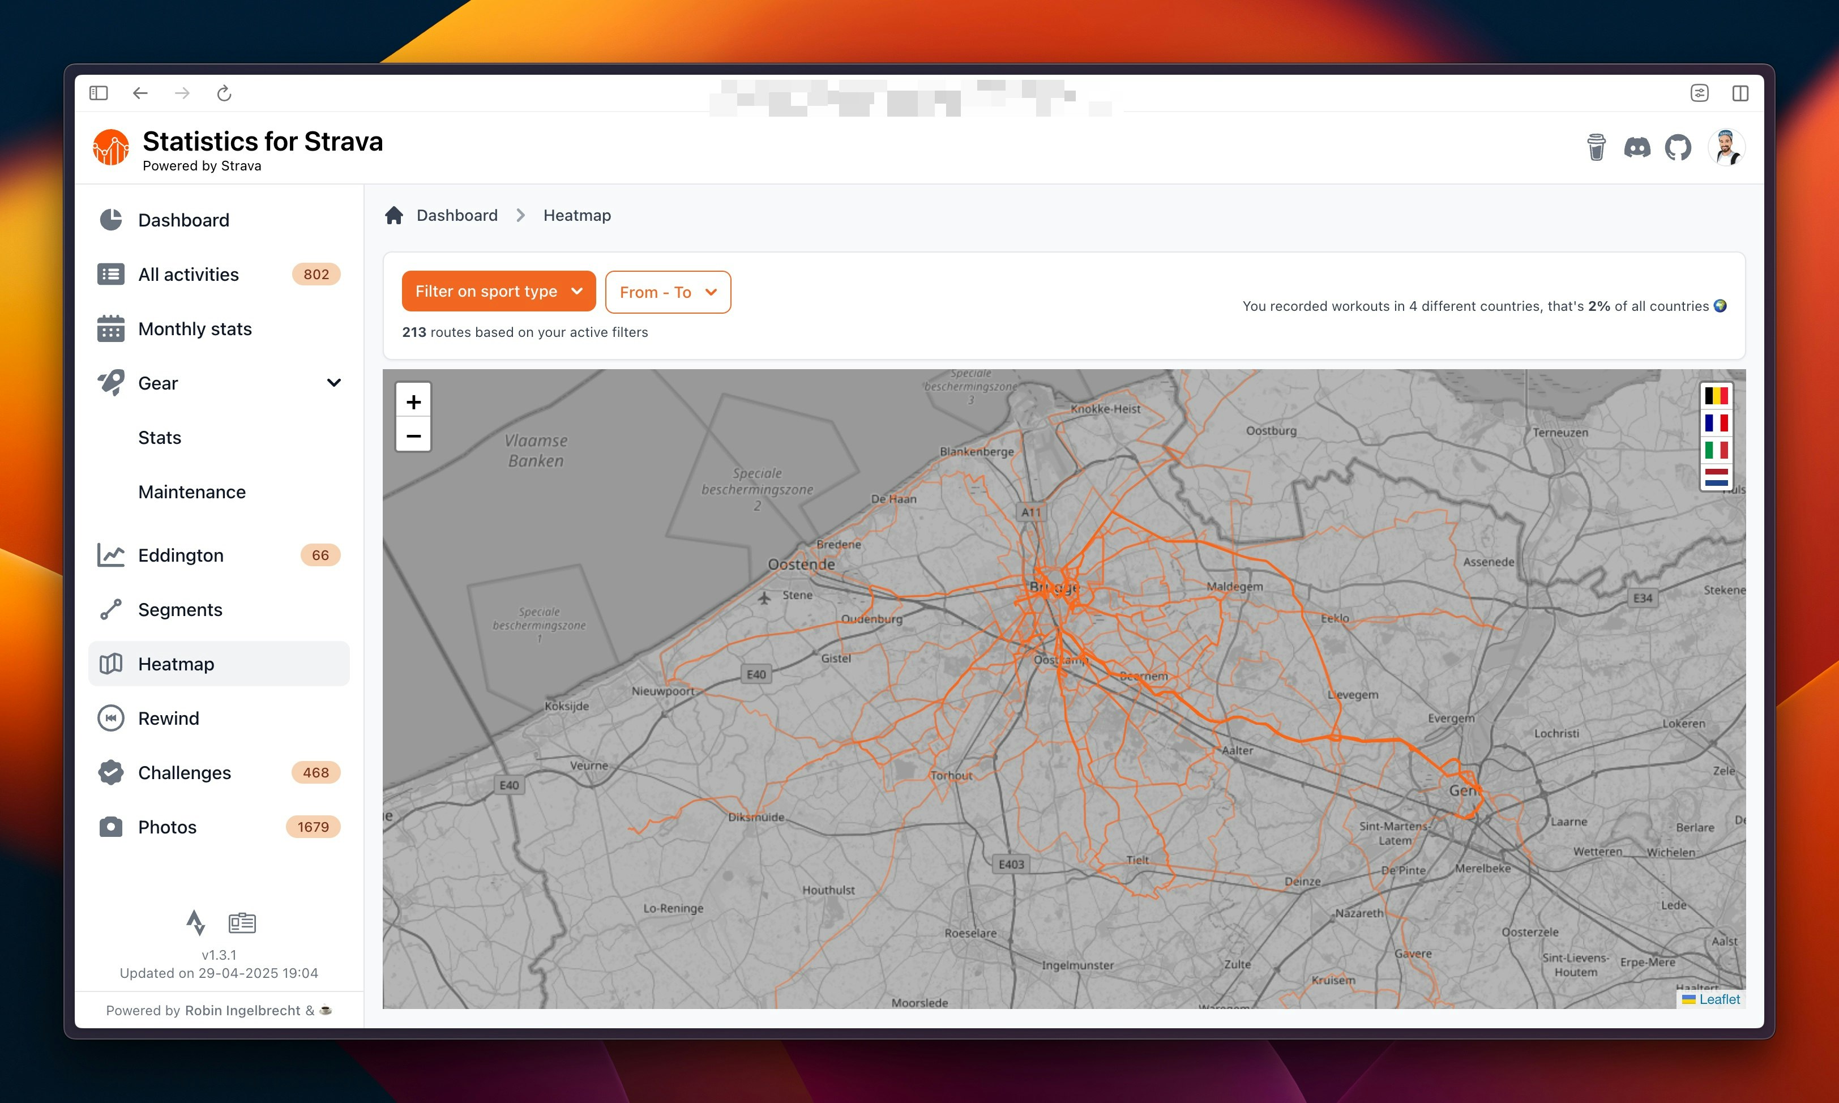The height and width of the screenshot is (1103, 1839).
Task: Collapse the Gear menu chevron
Action: [x=333, y=383]
